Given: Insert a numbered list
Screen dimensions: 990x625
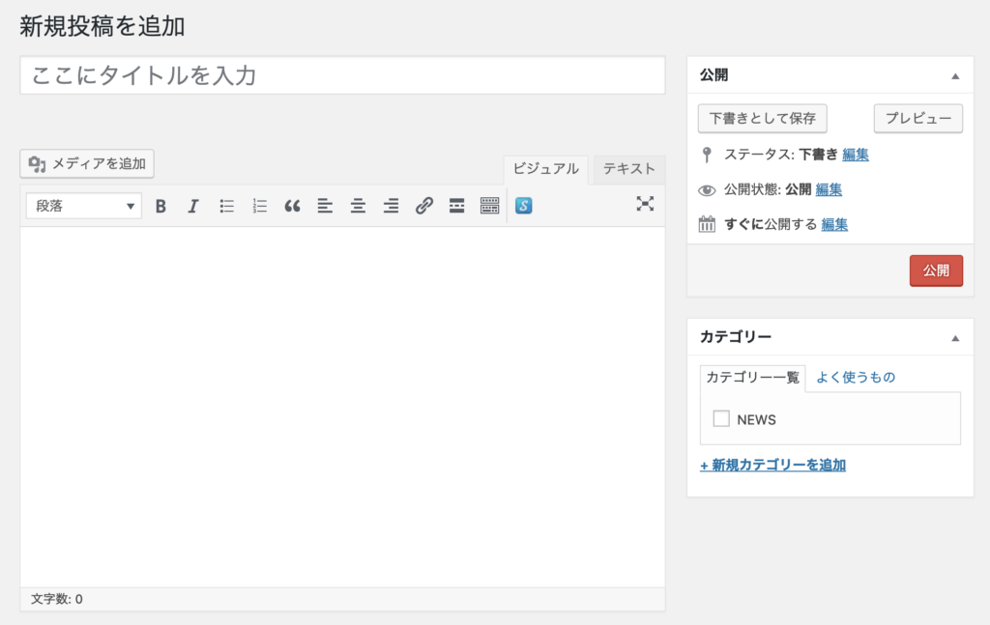Looking at the screenshot, I should pos(259,206).
